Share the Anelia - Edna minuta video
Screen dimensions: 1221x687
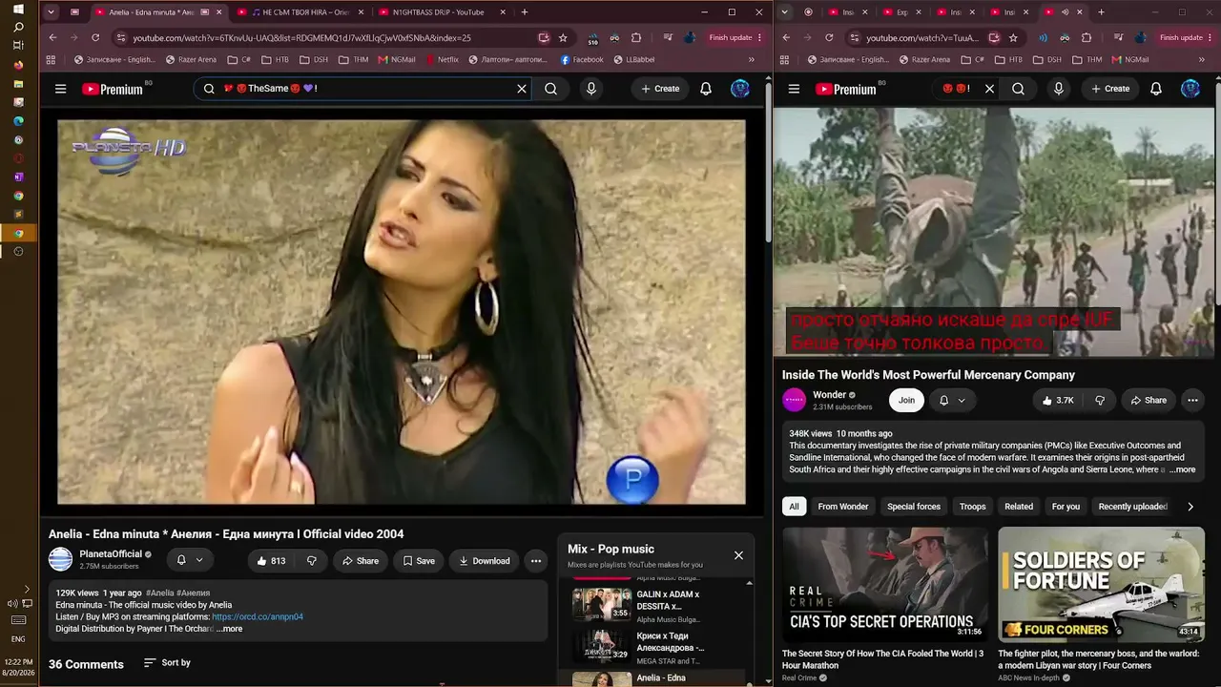click(360, 561)
